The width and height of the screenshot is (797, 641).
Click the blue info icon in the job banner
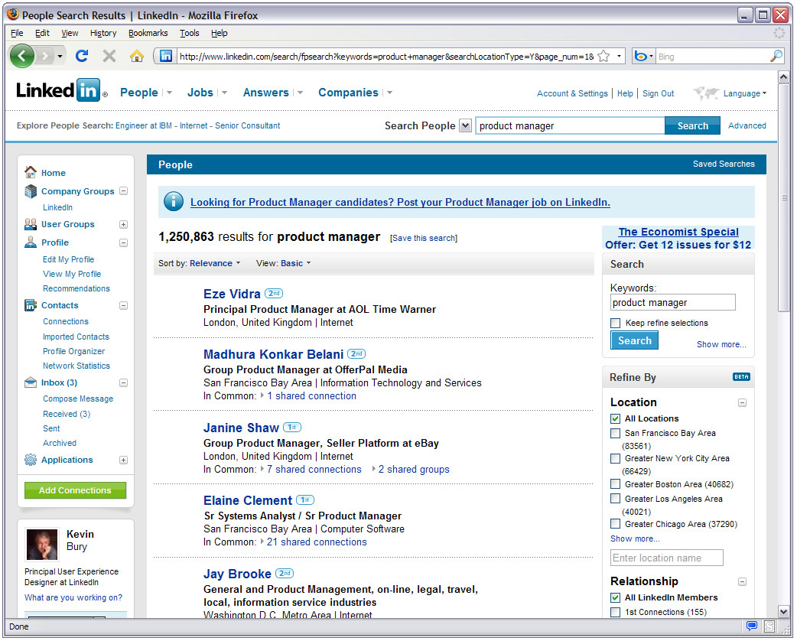click(x=174, y=202)
